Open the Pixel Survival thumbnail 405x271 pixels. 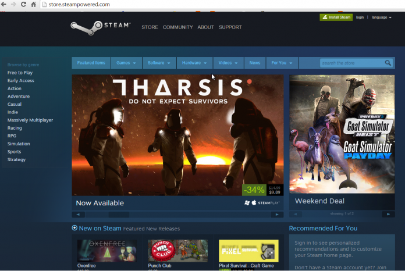248,251
